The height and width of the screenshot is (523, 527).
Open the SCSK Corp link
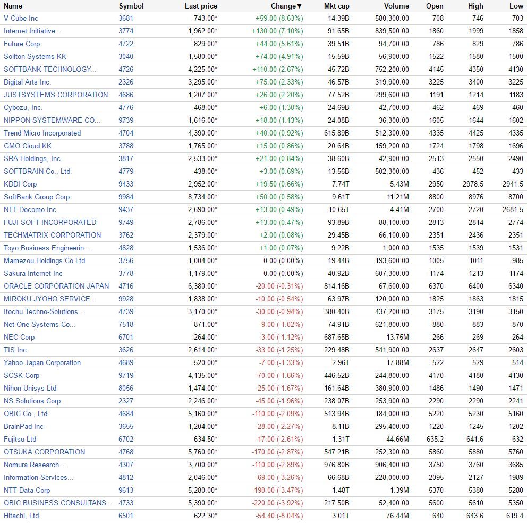pyautogui.click(x=21, y=376)
